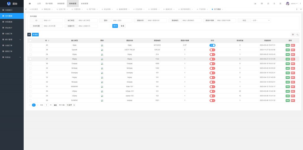The width and height of the screenshot is (303, 150).
Task: Turn off the status switch for Hpay row
Action: point(212,45)
